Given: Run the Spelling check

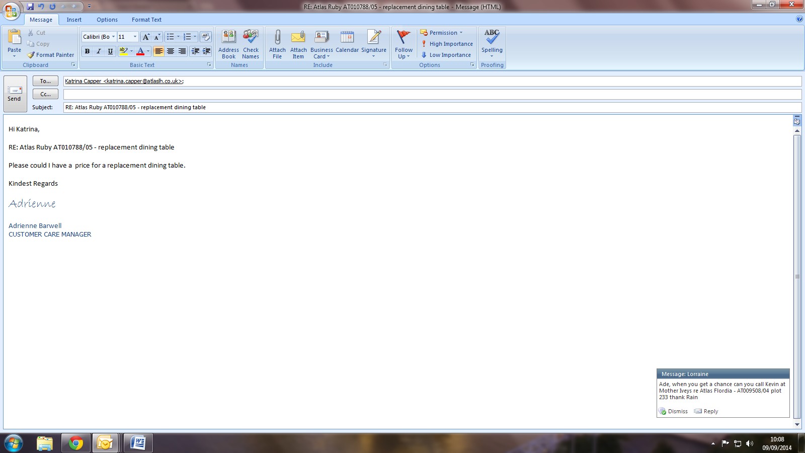Looking at the screenshot, I should [492, 38].
